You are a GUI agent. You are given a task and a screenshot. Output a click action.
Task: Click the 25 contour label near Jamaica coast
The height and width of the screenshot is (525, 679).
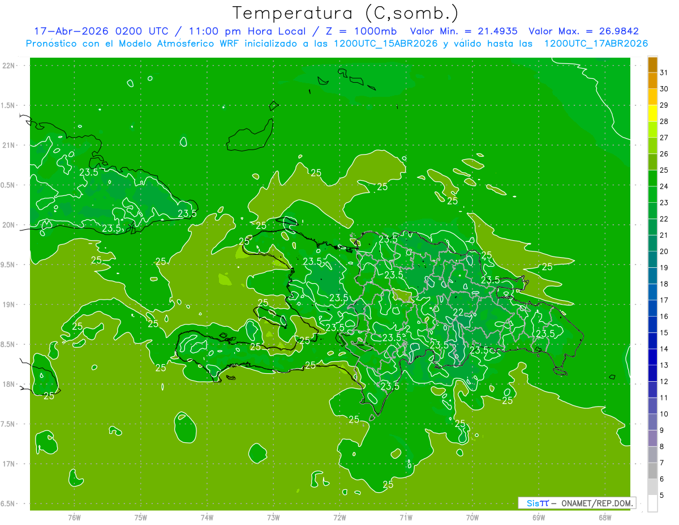pyautogui.click(x=49, y=396)
